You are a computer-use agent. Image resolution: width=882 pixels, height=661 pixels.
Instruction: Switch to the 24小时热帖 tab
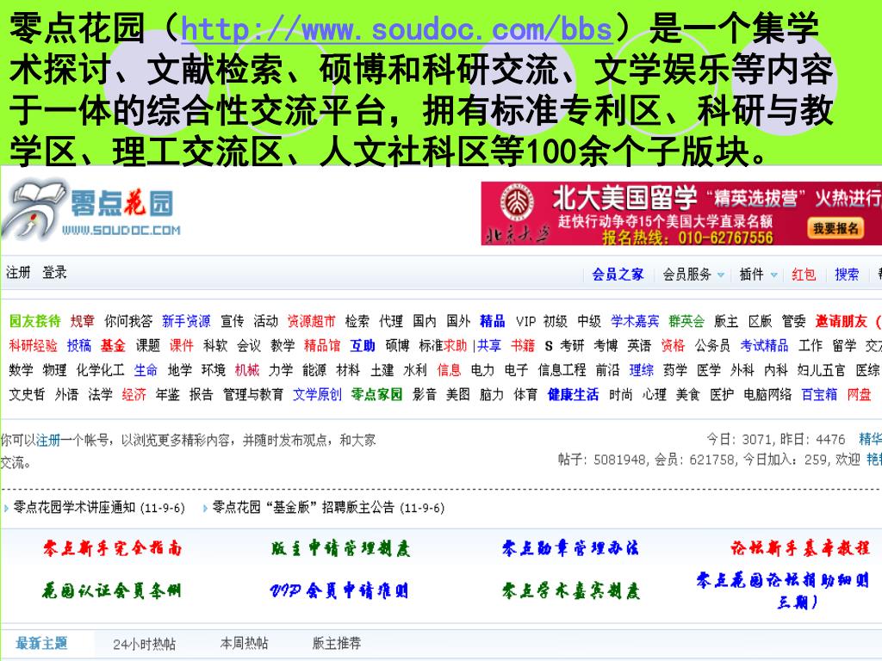145,644
